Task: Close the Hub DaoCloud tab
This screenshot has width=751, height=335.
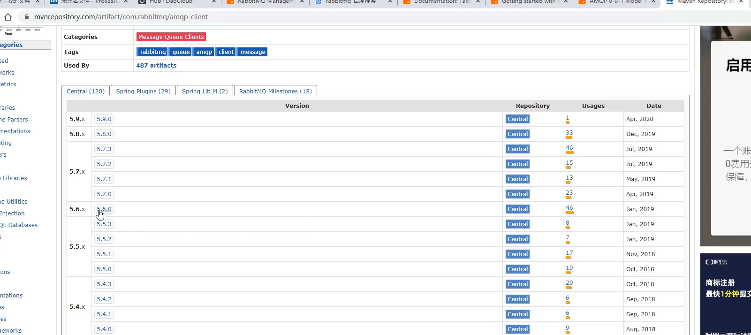Action: coord(214,2)
